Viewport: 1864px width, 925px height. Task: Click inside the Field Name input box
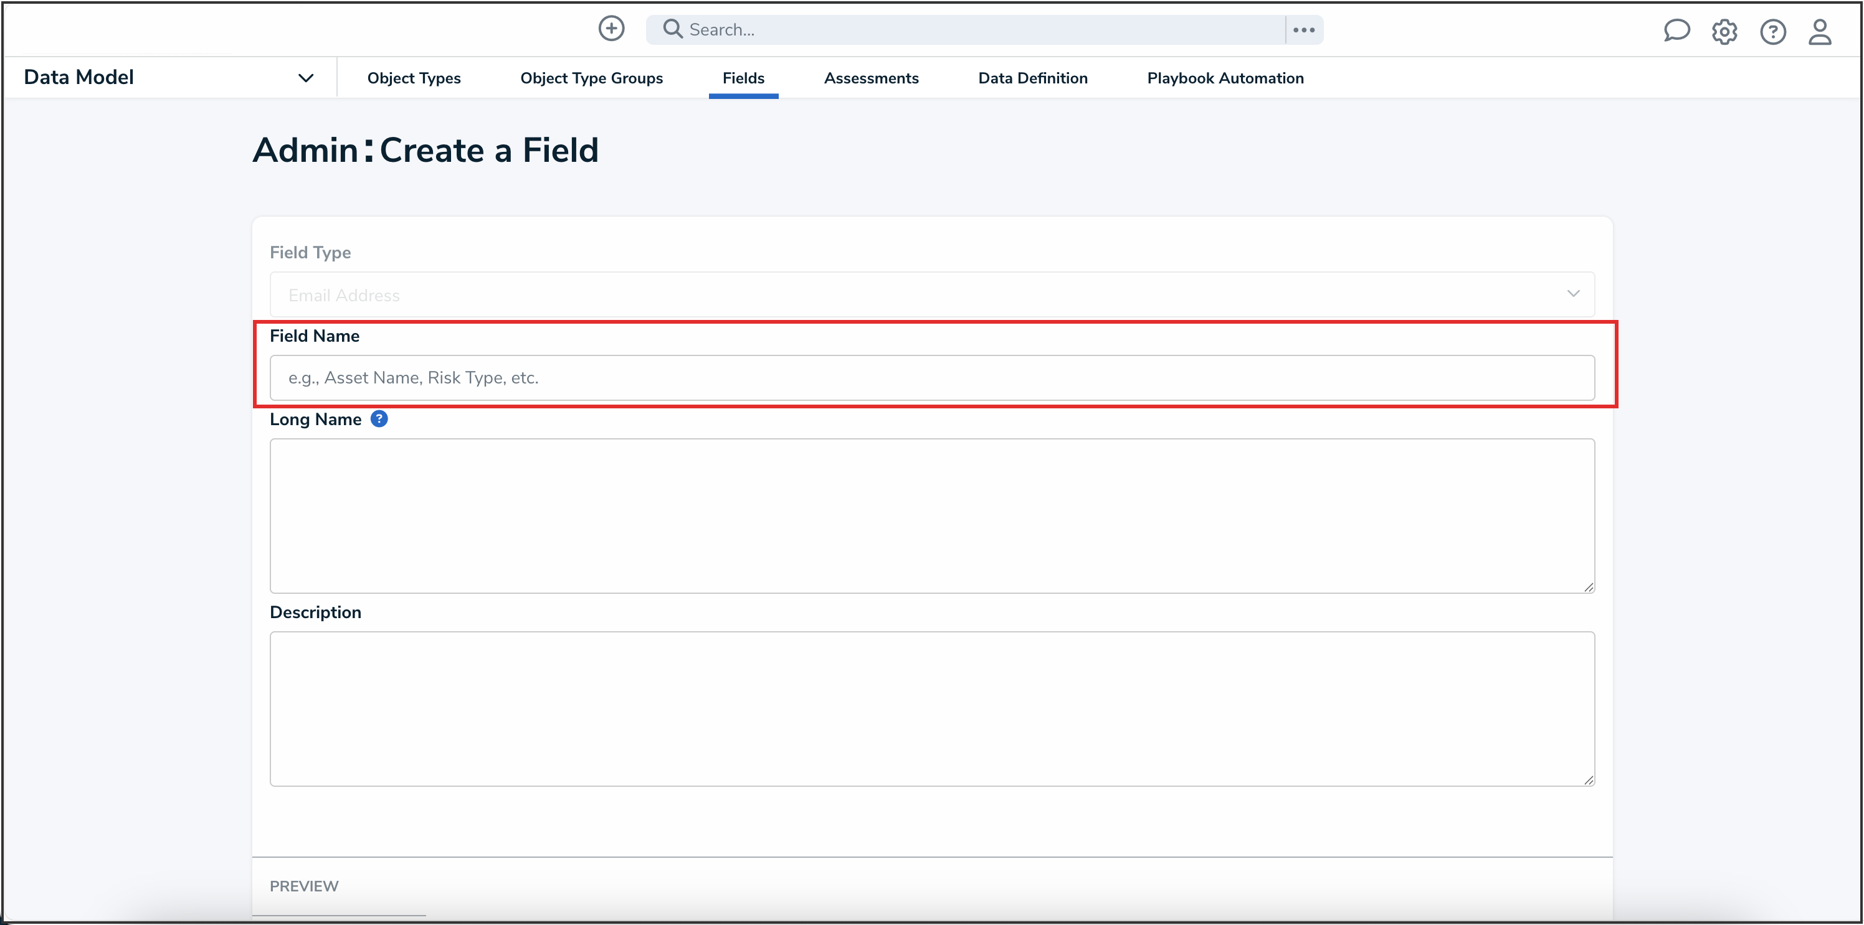pyautogui.click(x=931, y=377)
